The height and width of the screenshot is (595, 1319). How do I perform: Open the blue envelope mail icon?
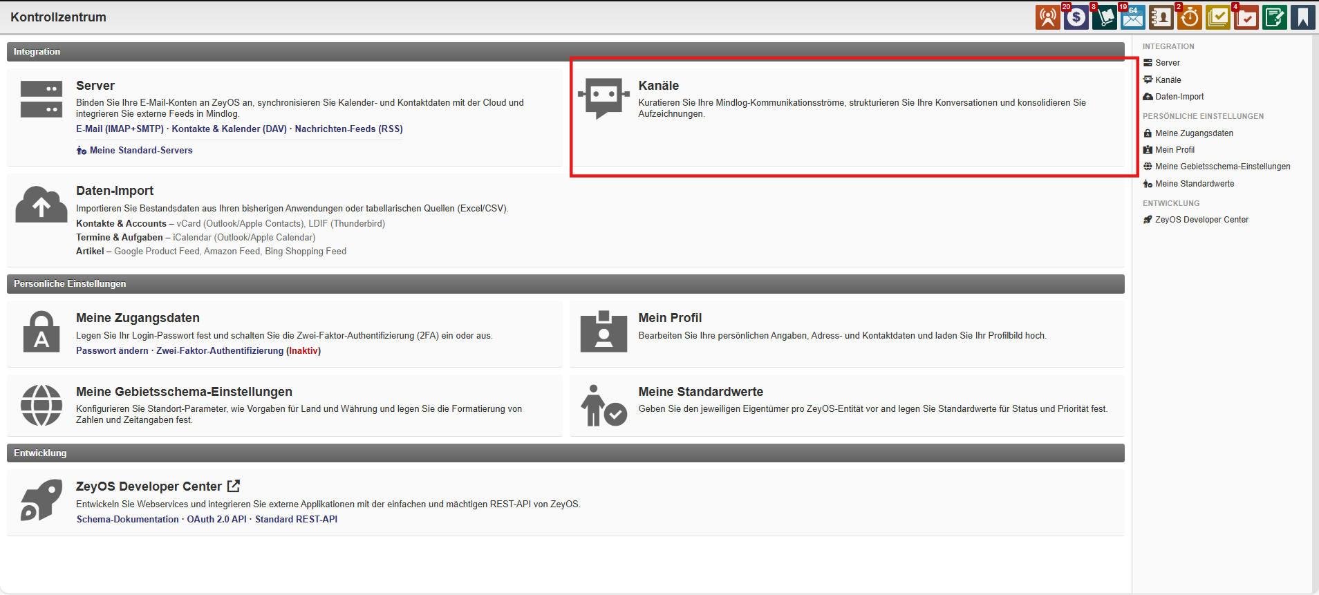(x=1132, y=18)
